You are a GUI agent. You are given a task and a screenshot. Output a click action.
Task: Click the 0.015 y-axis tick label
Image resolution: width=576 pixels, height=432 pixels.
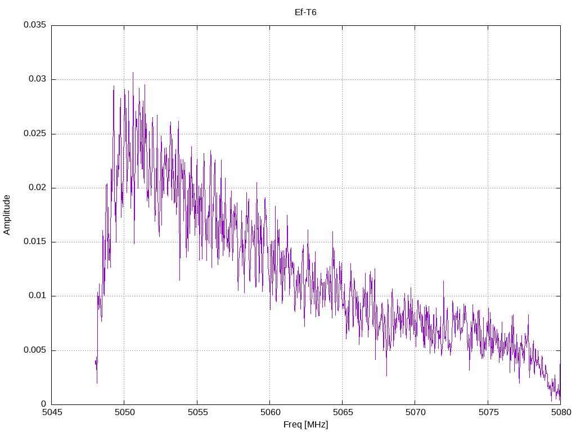(x=35, y=241)
